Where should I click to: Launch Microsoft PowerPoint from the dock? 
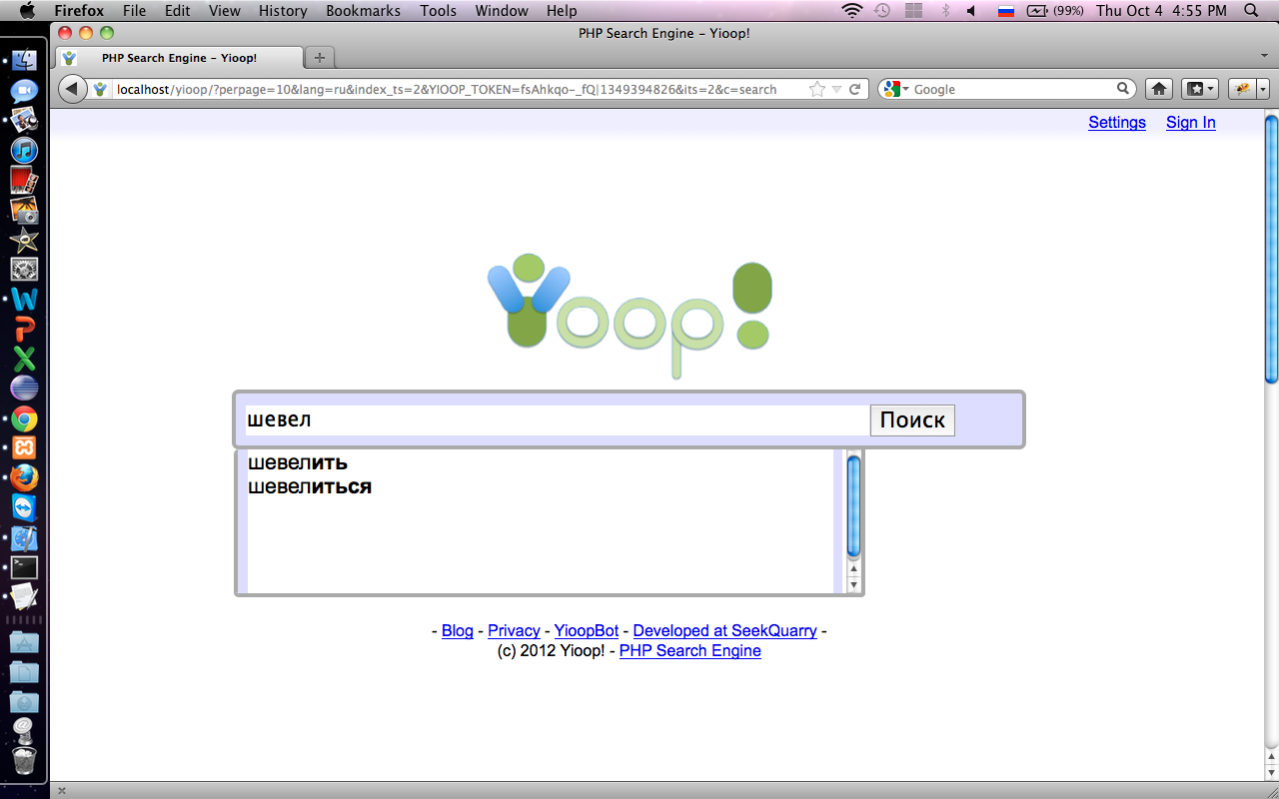pos(24,329)
